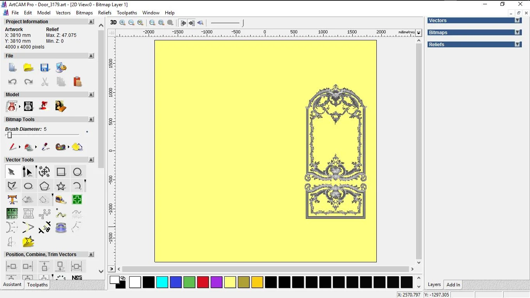The image size is (530, 298).
Task: Click the Brush Diameter slider handle
Action: 10,135
